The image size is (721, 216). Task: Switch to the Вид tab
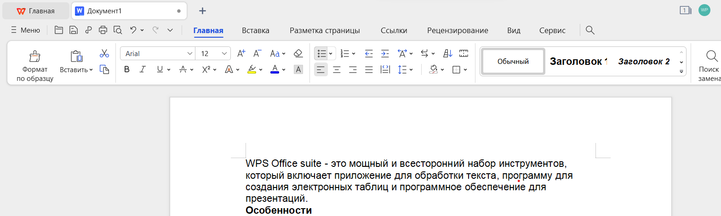(514, 30)
